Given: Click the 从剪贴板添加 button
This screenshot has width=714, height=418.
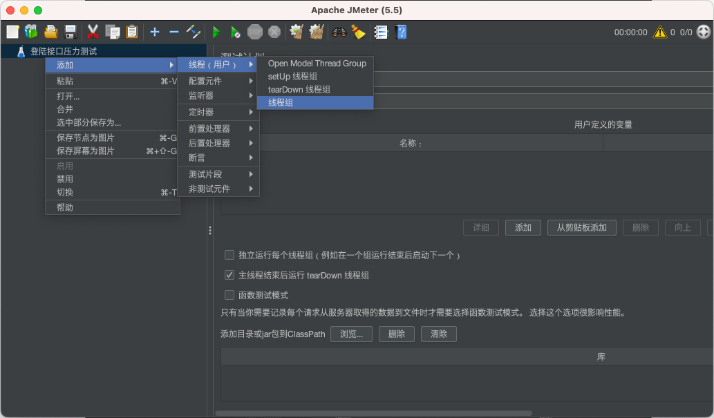Looking at the screenshot, I should tap(581, 227).
